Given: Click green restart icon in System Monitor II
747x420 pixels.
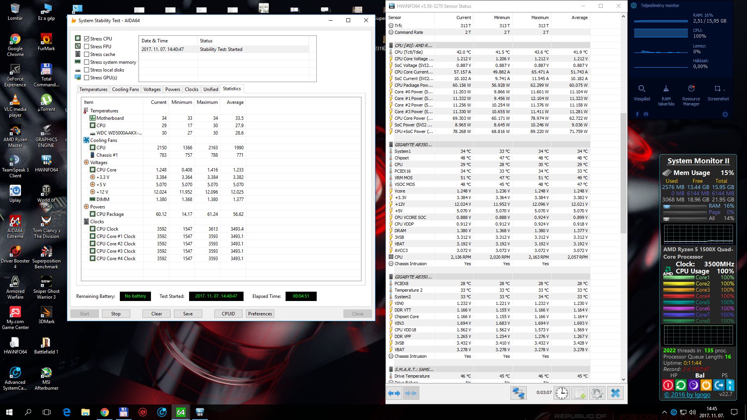Looking at the screenshot, I should (681, 385).
